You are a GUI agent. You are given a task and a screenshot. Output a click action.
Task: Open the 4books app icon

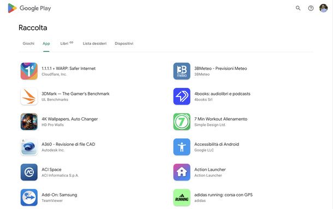pyautogui.click(x=182, y=97)
